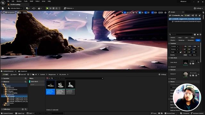
Task: Save the current level with the floppy icon
Action: tap(3, 8)
